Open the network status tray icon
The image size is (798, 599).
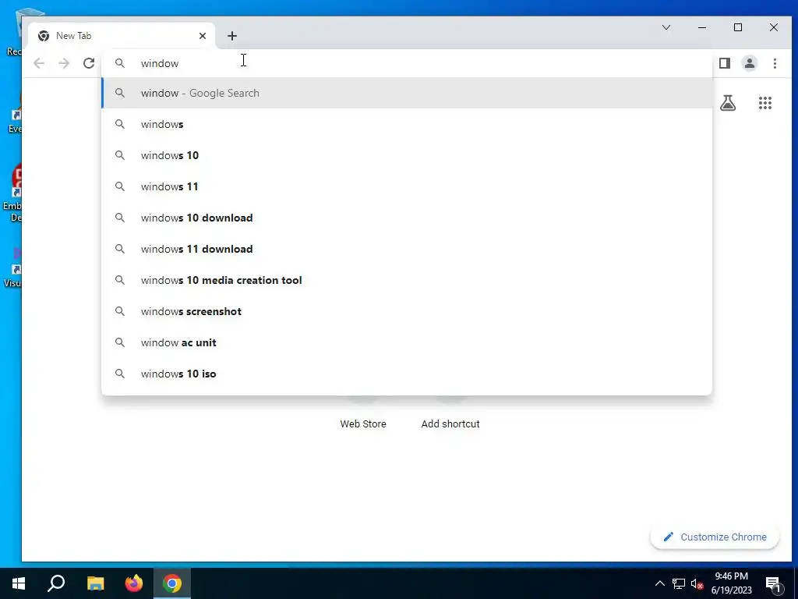click(679, 583)
